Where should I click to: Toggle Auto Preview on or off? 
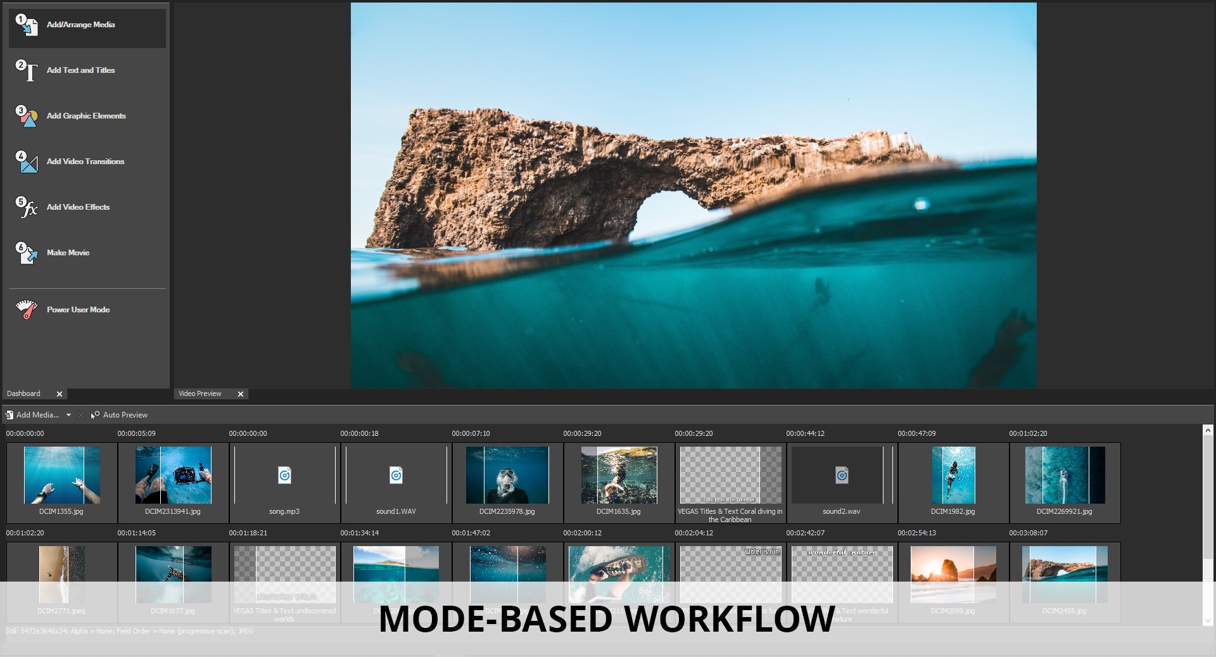120,415
